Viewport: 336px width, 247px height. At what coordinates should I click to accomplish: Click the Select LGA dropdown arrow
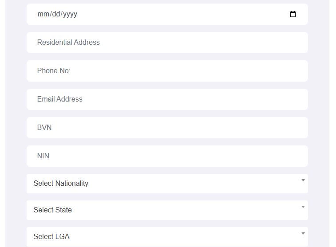coord(303,233)
